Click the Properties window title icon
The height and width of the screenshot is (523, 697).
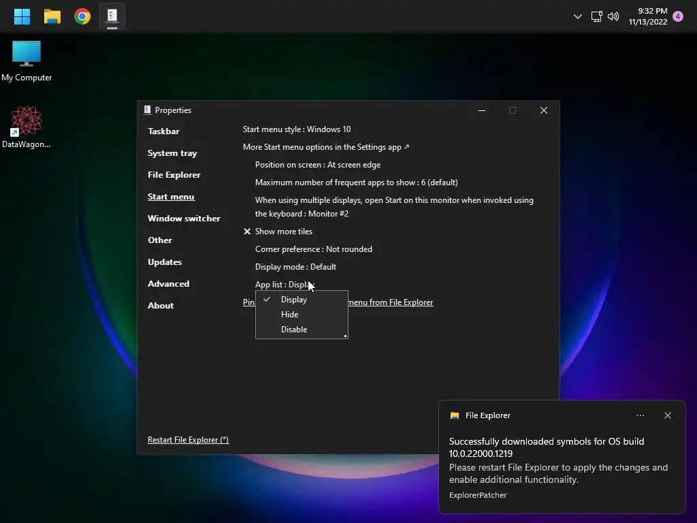coord(148,110)
